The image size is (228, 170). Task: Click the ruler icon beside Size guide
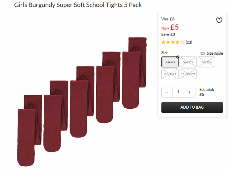[202, 54]
